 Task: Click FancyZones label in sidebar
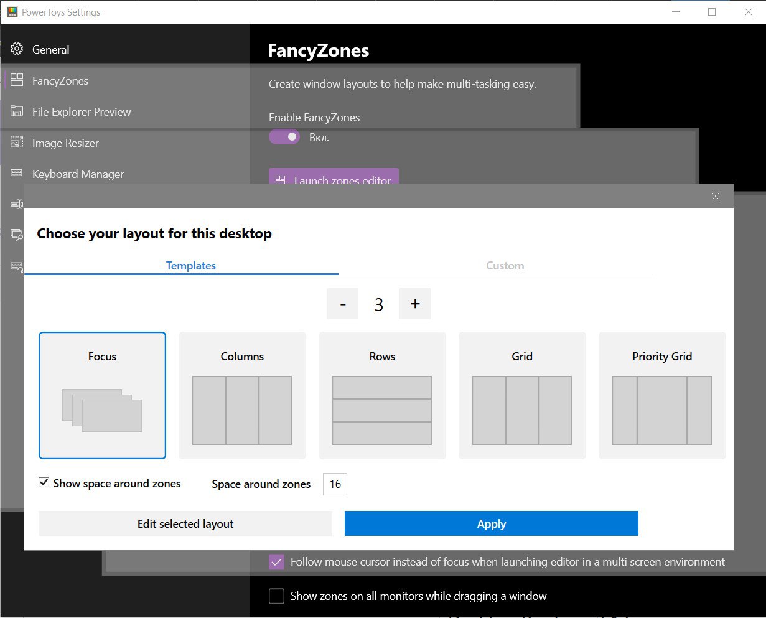pos(60,81)
